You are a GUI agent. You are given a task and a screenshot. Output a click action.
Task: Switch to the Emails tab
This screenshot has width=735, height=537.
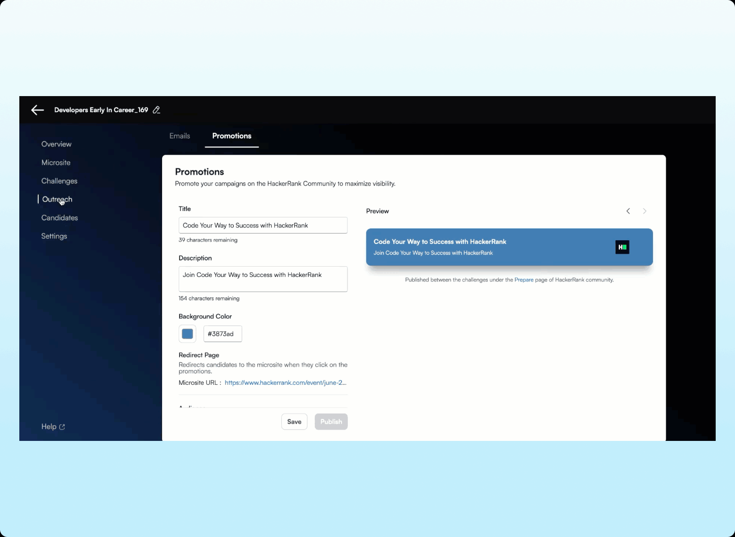(x=180, y=136)
